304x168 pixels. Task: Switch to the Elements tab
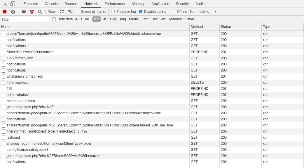(x=31, y=4)
